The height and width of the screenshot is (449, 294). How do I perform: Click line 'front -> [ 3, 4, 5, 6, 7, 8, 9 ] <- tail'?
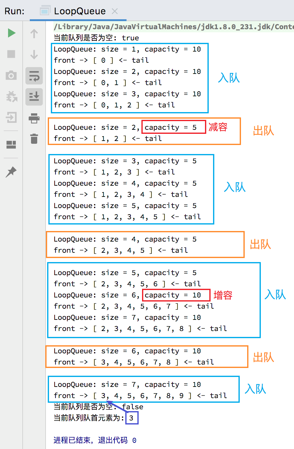pos(140,396)
